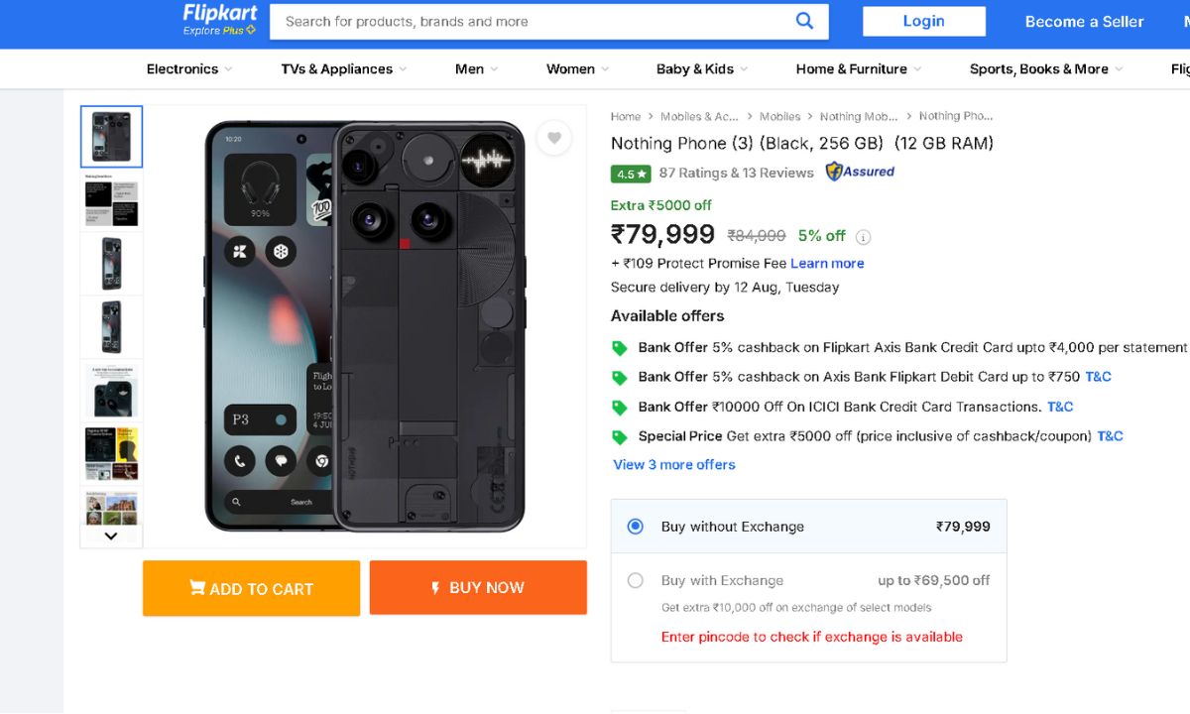Click the green tag icon beside ICICI Bank Offer
Image resolution: width=1190 pixels, height=714 pixels.
click(x=620, y=408)
